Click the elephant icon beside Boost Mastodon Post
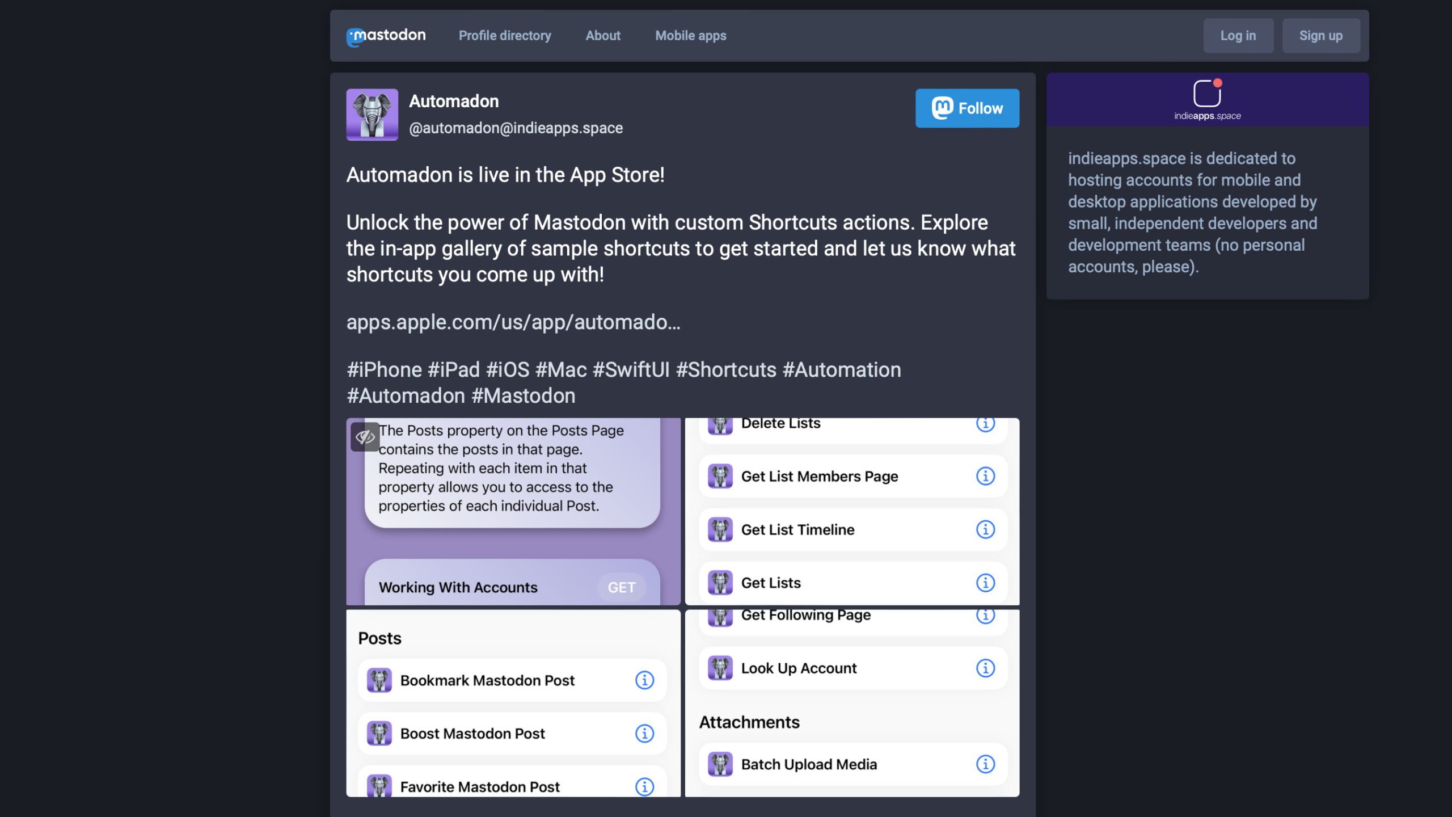This screenshot has width=1452, height=817. 379,734
